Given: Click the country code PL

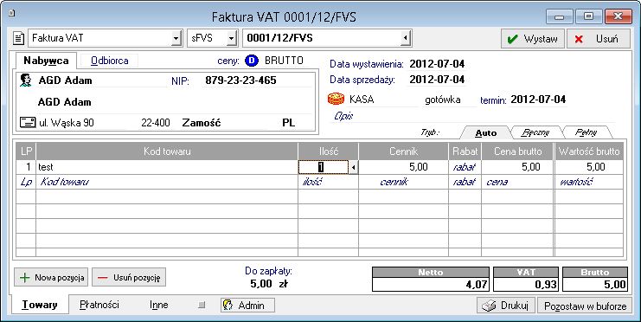Looking at the screenshot, I should 289,123.
